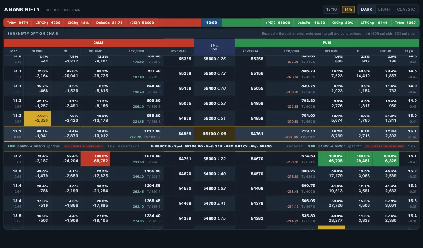Image resolution: width=423 pixels, height=248 pixels.
Task: Select the 54600 strike cell
Action: tap(214, 218)
